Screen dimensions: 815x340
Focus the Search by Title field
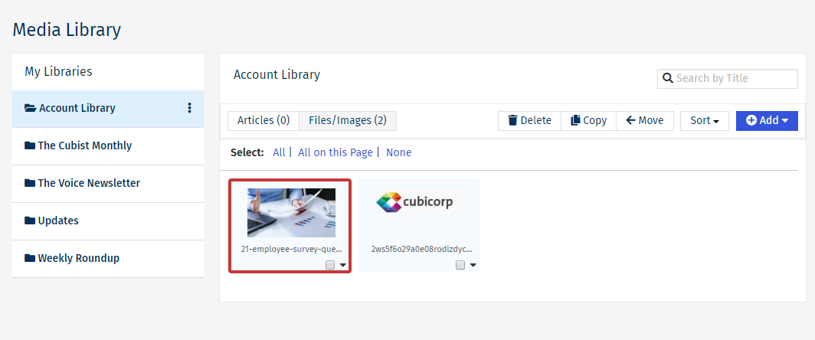pyautogui.click(x=728, y=79)
